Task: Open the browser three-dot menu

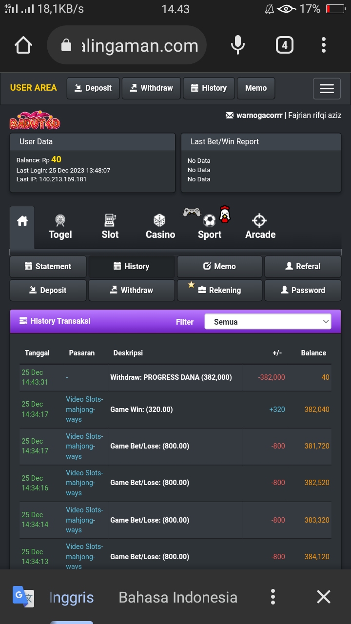Action: 323,45
